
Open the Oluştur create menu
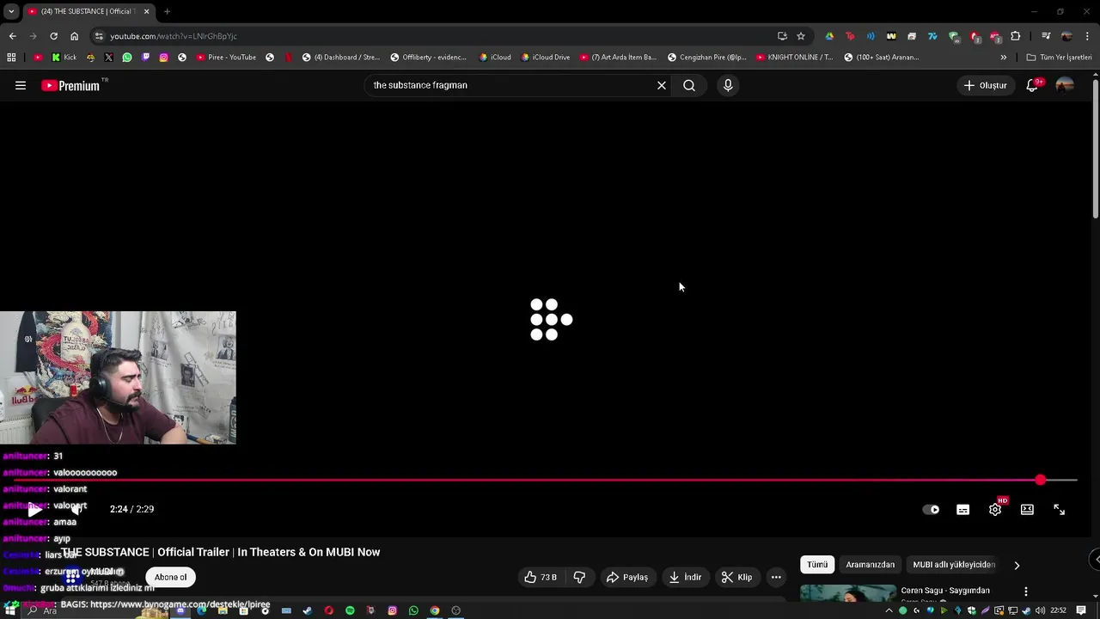985,85
